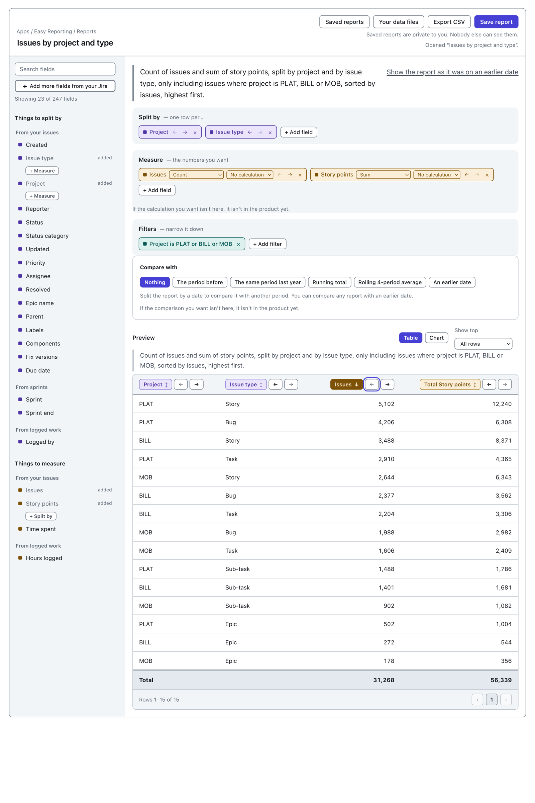Go to next page of rows

click(x=506, y=700)
